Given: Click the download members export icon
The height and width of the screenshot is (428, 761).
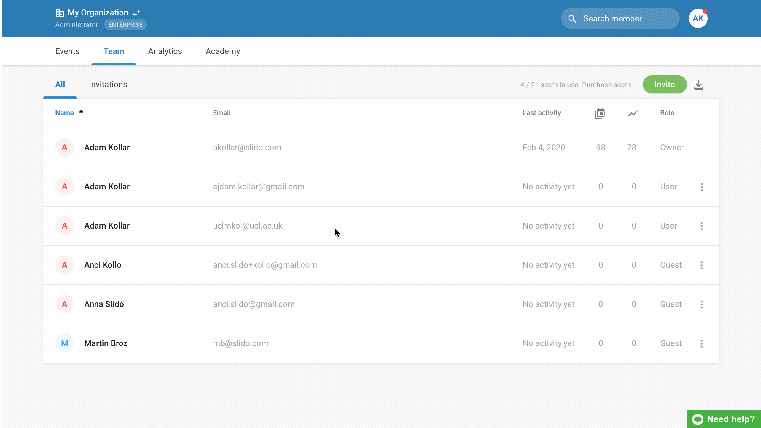Looking at the screenshot, I should point(698,85).
